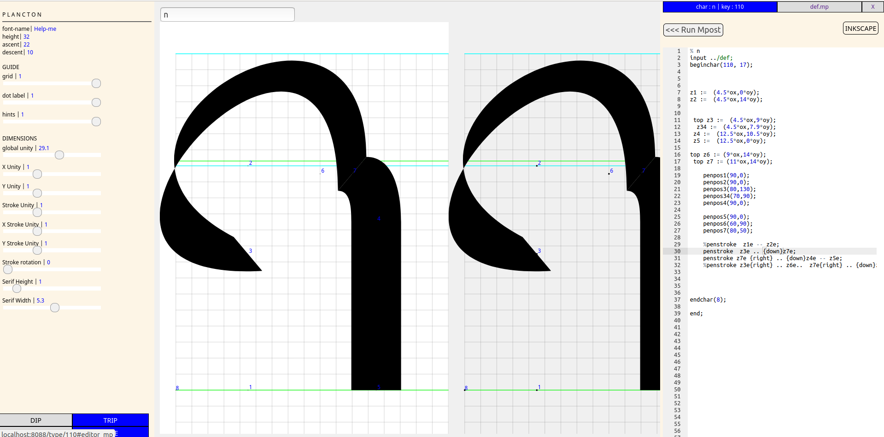
Task: Click the global unity slider handle
Action: point(59,155)
